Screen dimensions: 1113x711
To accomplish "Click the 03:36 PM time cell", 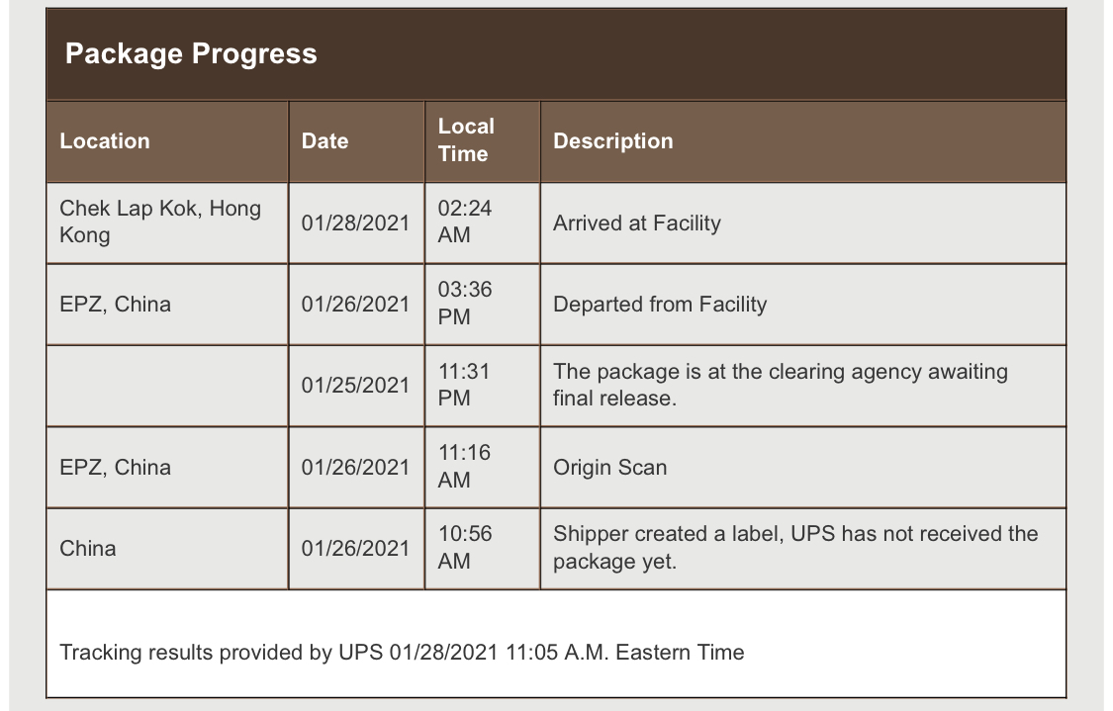I will tap(465, 304).
